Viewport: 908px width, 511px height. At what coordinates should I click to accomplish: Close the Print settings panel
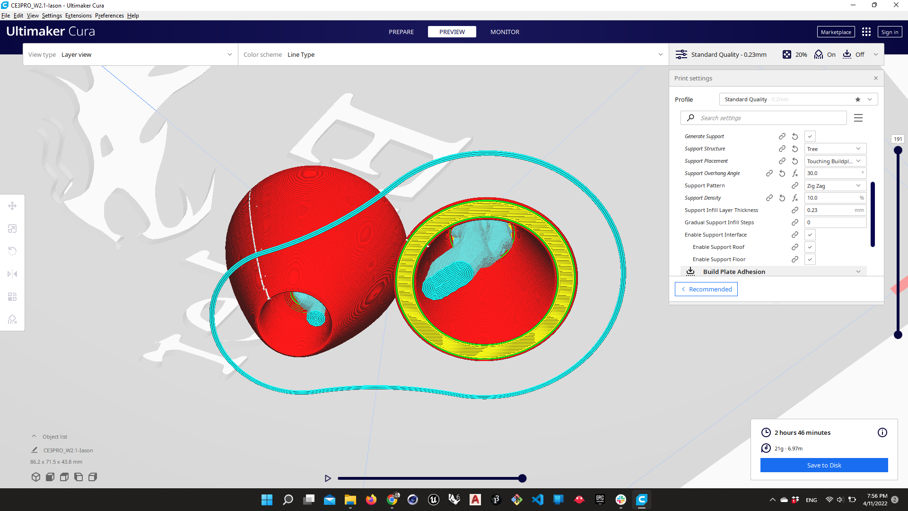click(876, 78)
